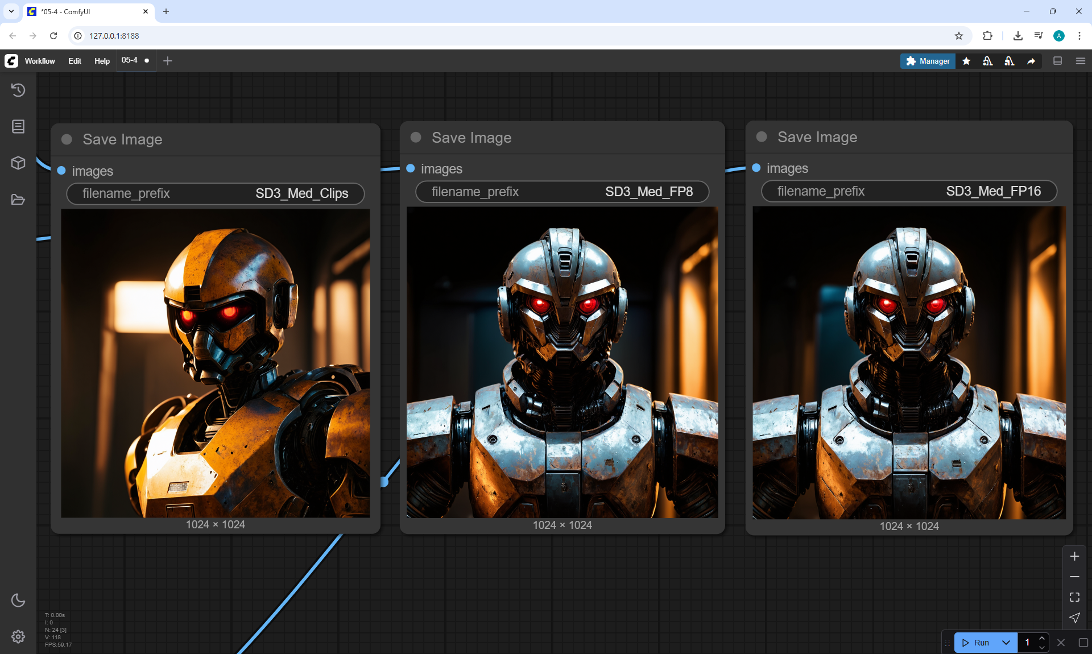Screen dimensions: 1092x654
Task: Open the Workflow menu
Action: coord(40,61)
